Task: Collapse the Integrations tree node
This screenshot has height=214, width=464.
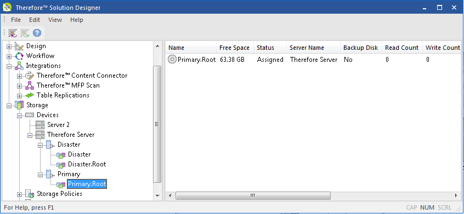Action: (x=9, y=66)
